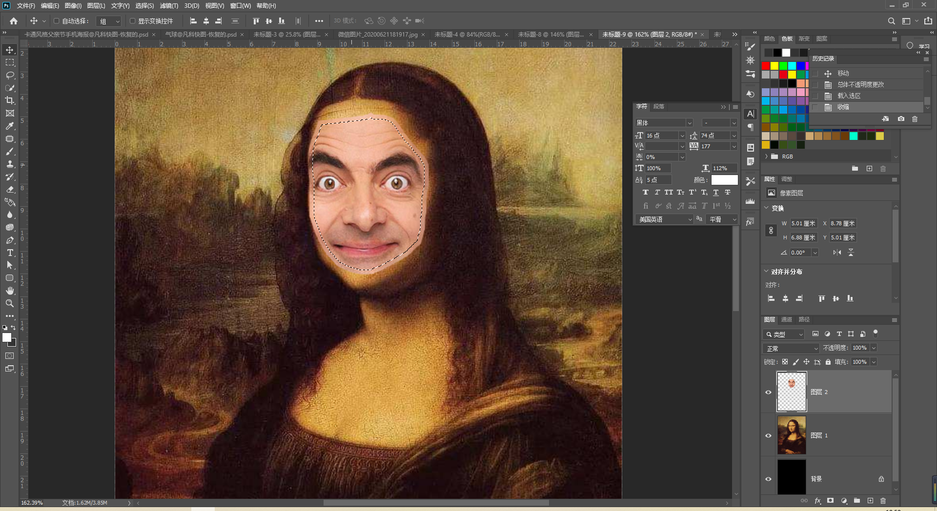The image size is (937, 511).
Task: Switch to the 路径 tab
Action: coord(804,320)
